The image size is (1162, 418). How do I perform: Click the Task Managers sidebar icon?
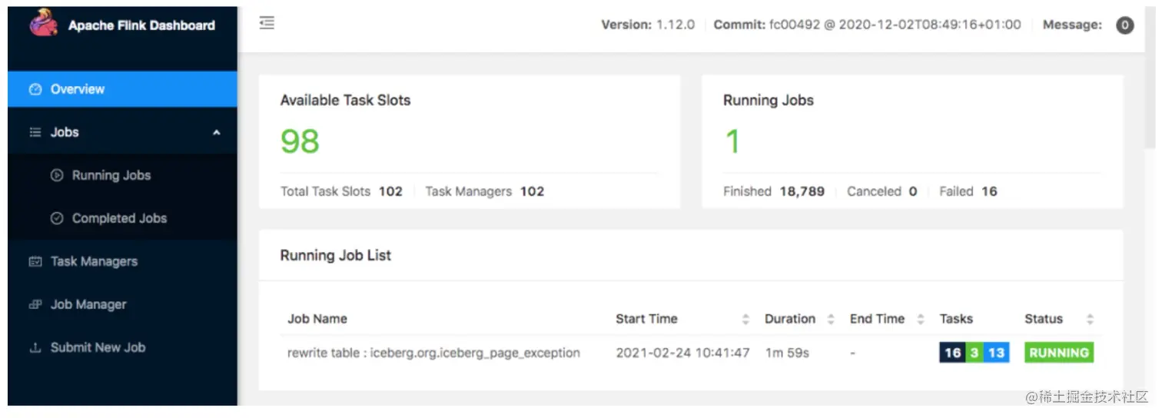(35, 261)
